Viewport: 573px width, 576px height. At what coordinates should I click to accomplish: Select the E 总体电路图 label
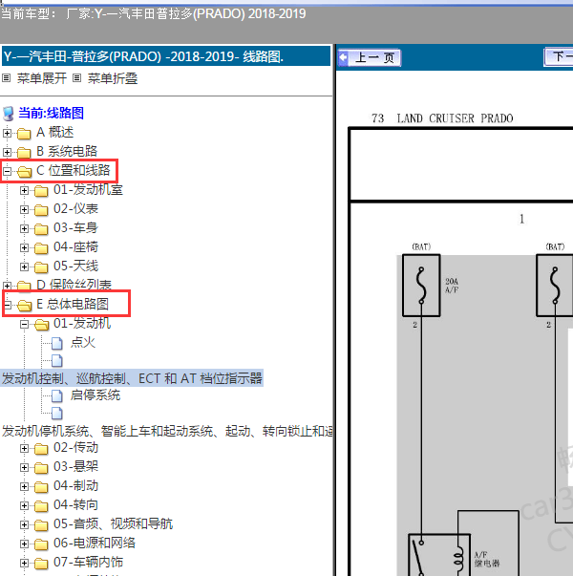73,304
